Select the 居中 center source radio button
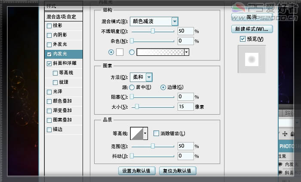Image resolution: width=301 pixels, height=182 pixels. (132, 87)
